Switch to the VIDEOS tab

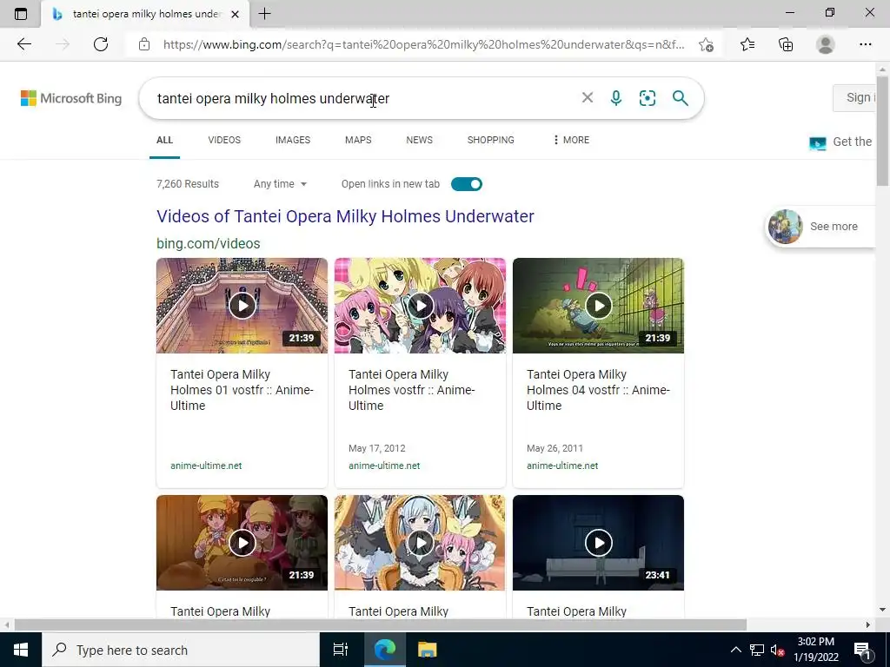click(x=224, y=140)
